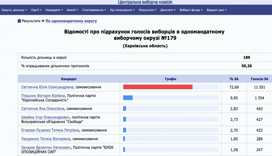Viewport: 272px width, 156px height.
Task: Select the 247 votes cell
Action: 259,149
